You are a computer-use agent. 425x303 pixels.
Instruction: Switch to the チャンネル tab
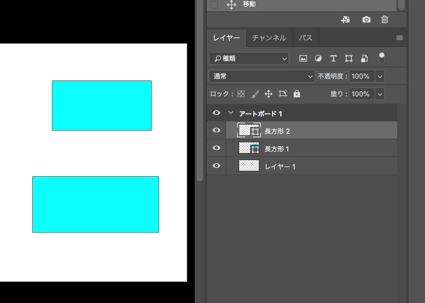[x=269, y=38]
